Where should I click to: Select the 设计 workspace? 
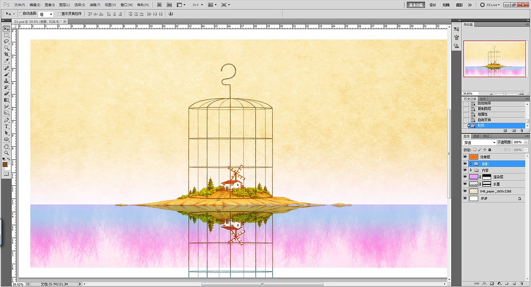click(x=433, y=5)
